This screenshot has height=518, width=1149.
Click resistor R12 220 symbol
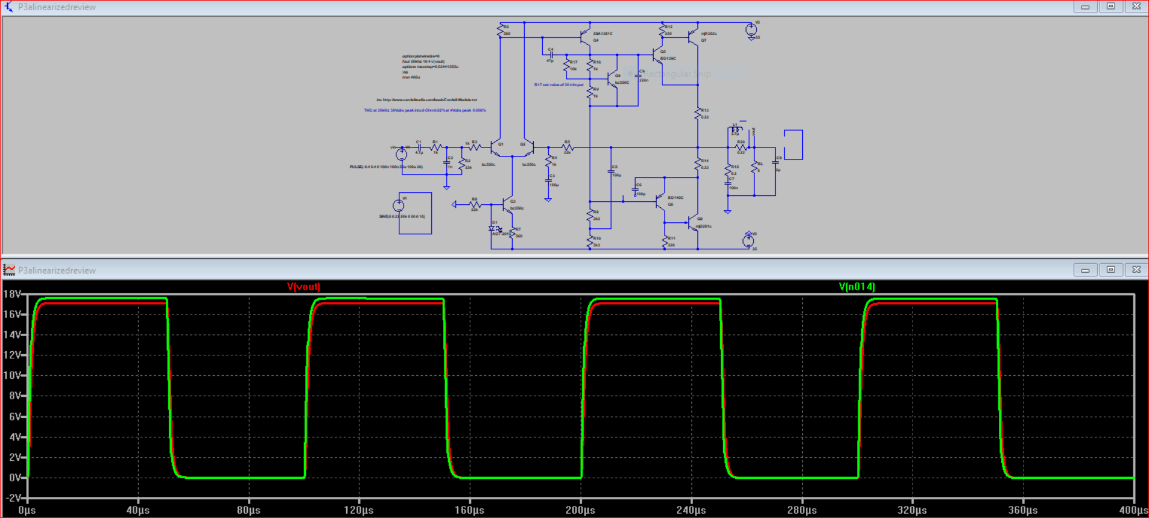pos(662,30)
